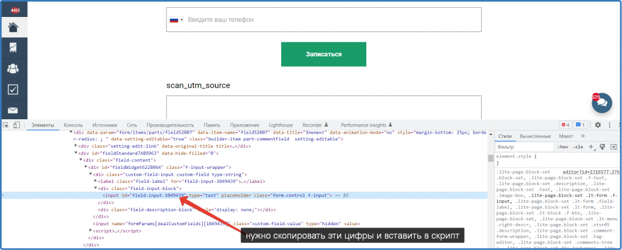Open the users group sidebar icon
Screen dimensions: 622x250
pyautogui.click(x=13, y=68)
